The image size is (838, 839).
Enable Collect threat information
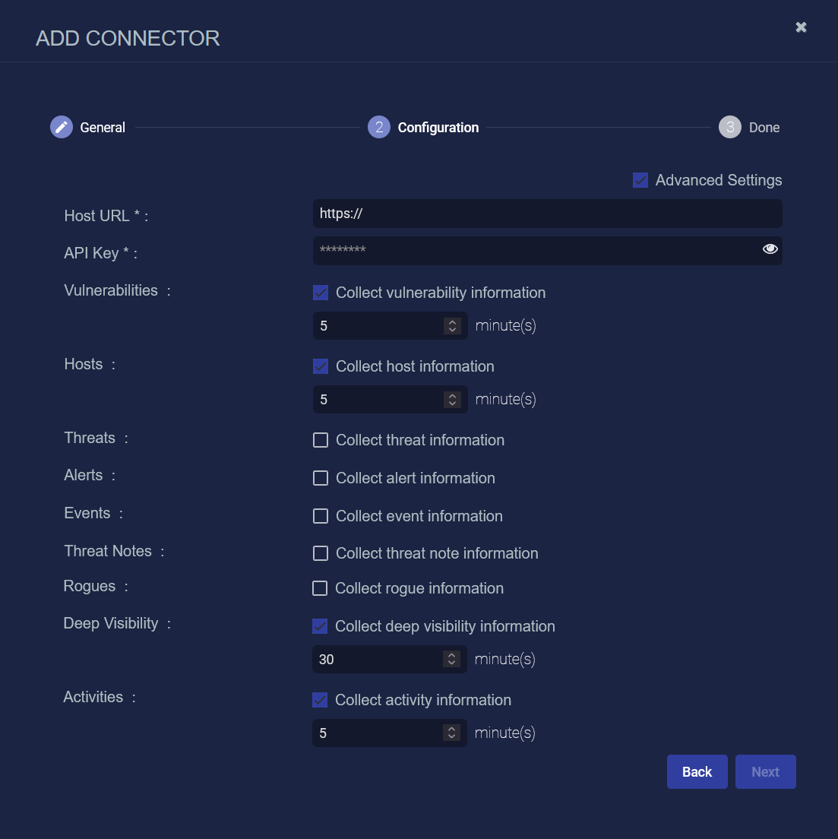click(321, 440)
